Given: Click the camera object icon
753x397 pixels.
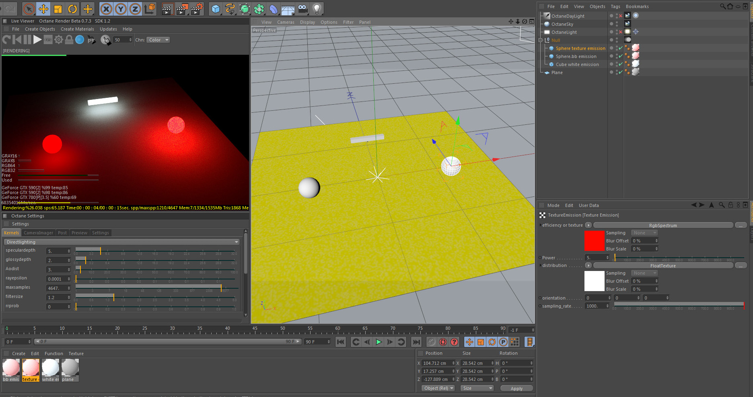Looking at the screenshot, I should tap(302, 8).
